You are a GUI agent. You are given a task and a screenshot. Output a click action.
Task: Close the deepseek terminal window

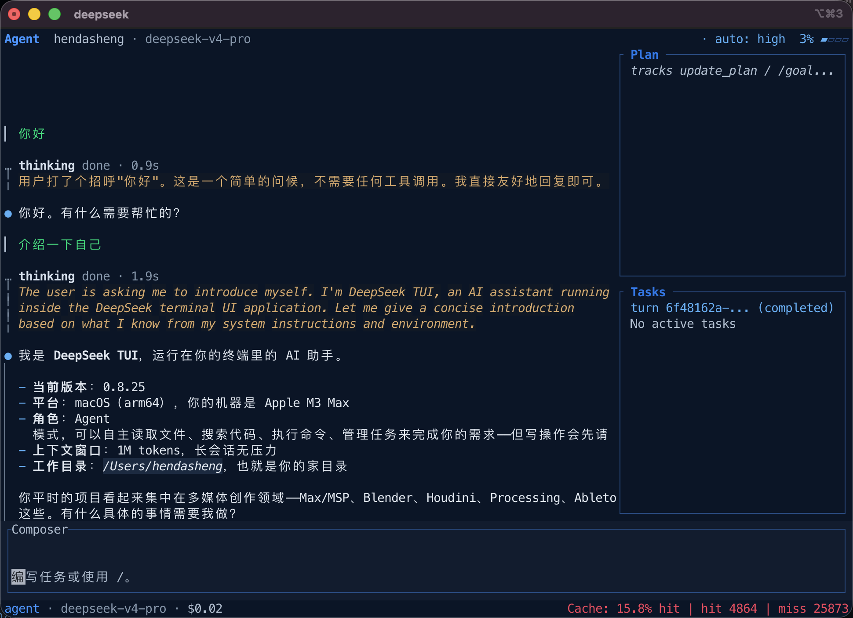[14, 15]
